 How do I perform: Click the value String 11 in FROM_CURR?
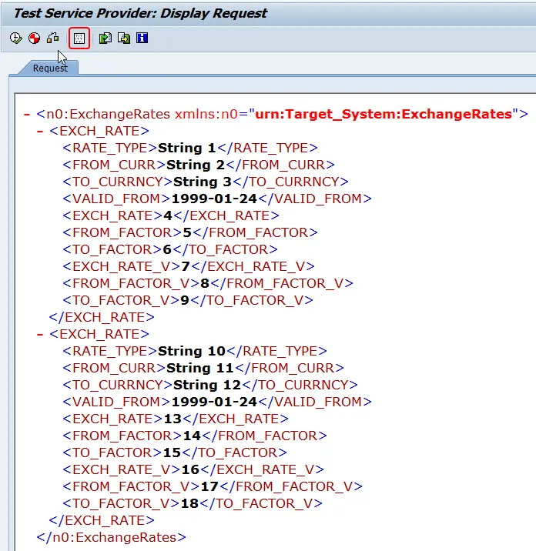coord(200,368)
